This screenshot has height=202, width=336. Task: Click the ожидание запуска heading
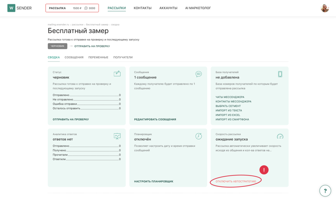coord(232,139)
